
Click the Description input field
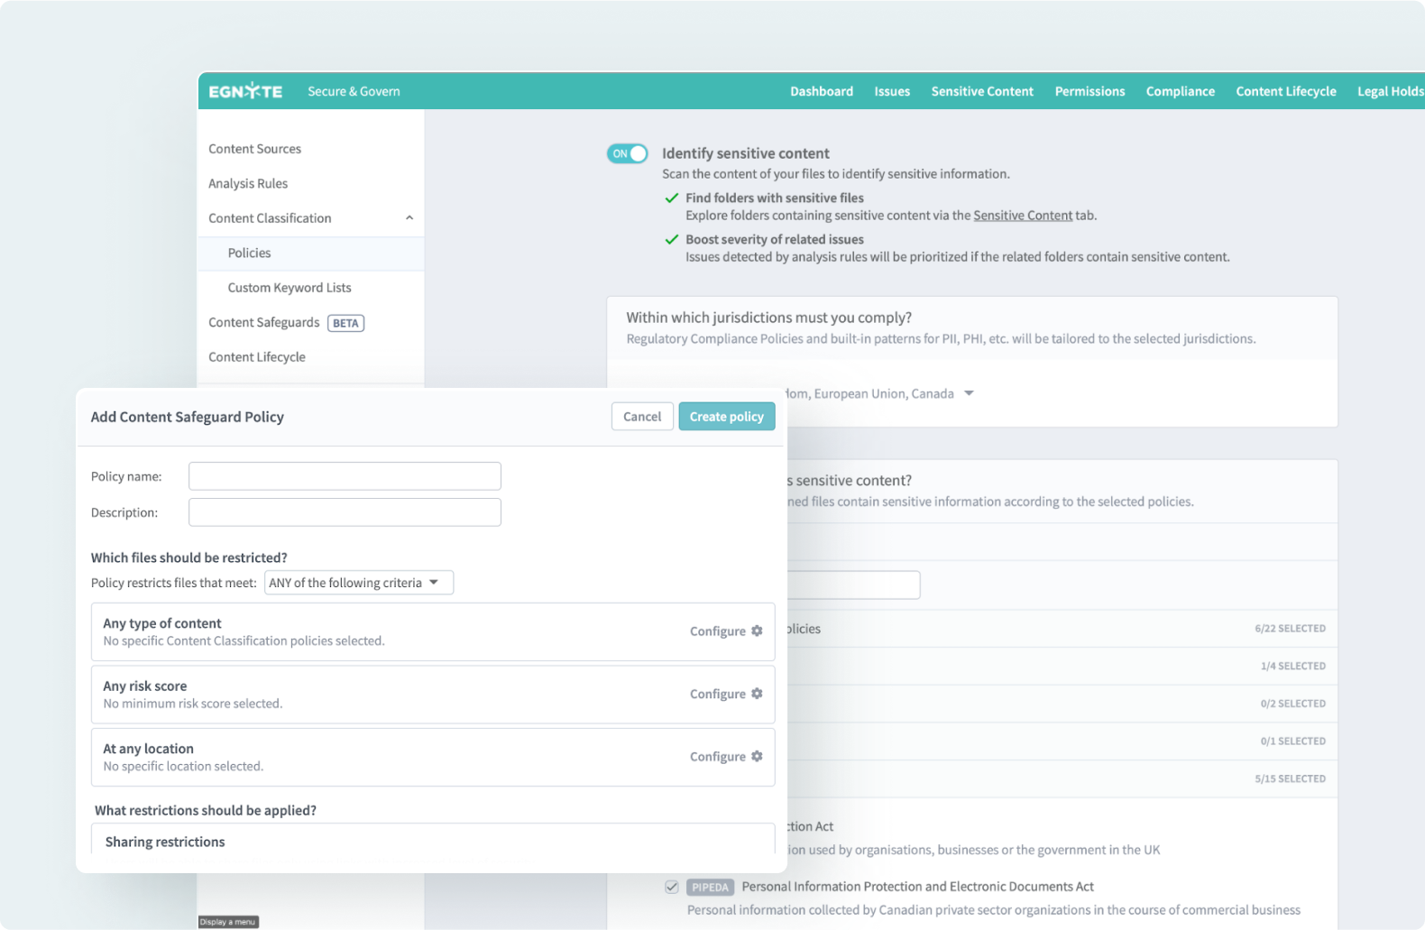pos(345,512)
